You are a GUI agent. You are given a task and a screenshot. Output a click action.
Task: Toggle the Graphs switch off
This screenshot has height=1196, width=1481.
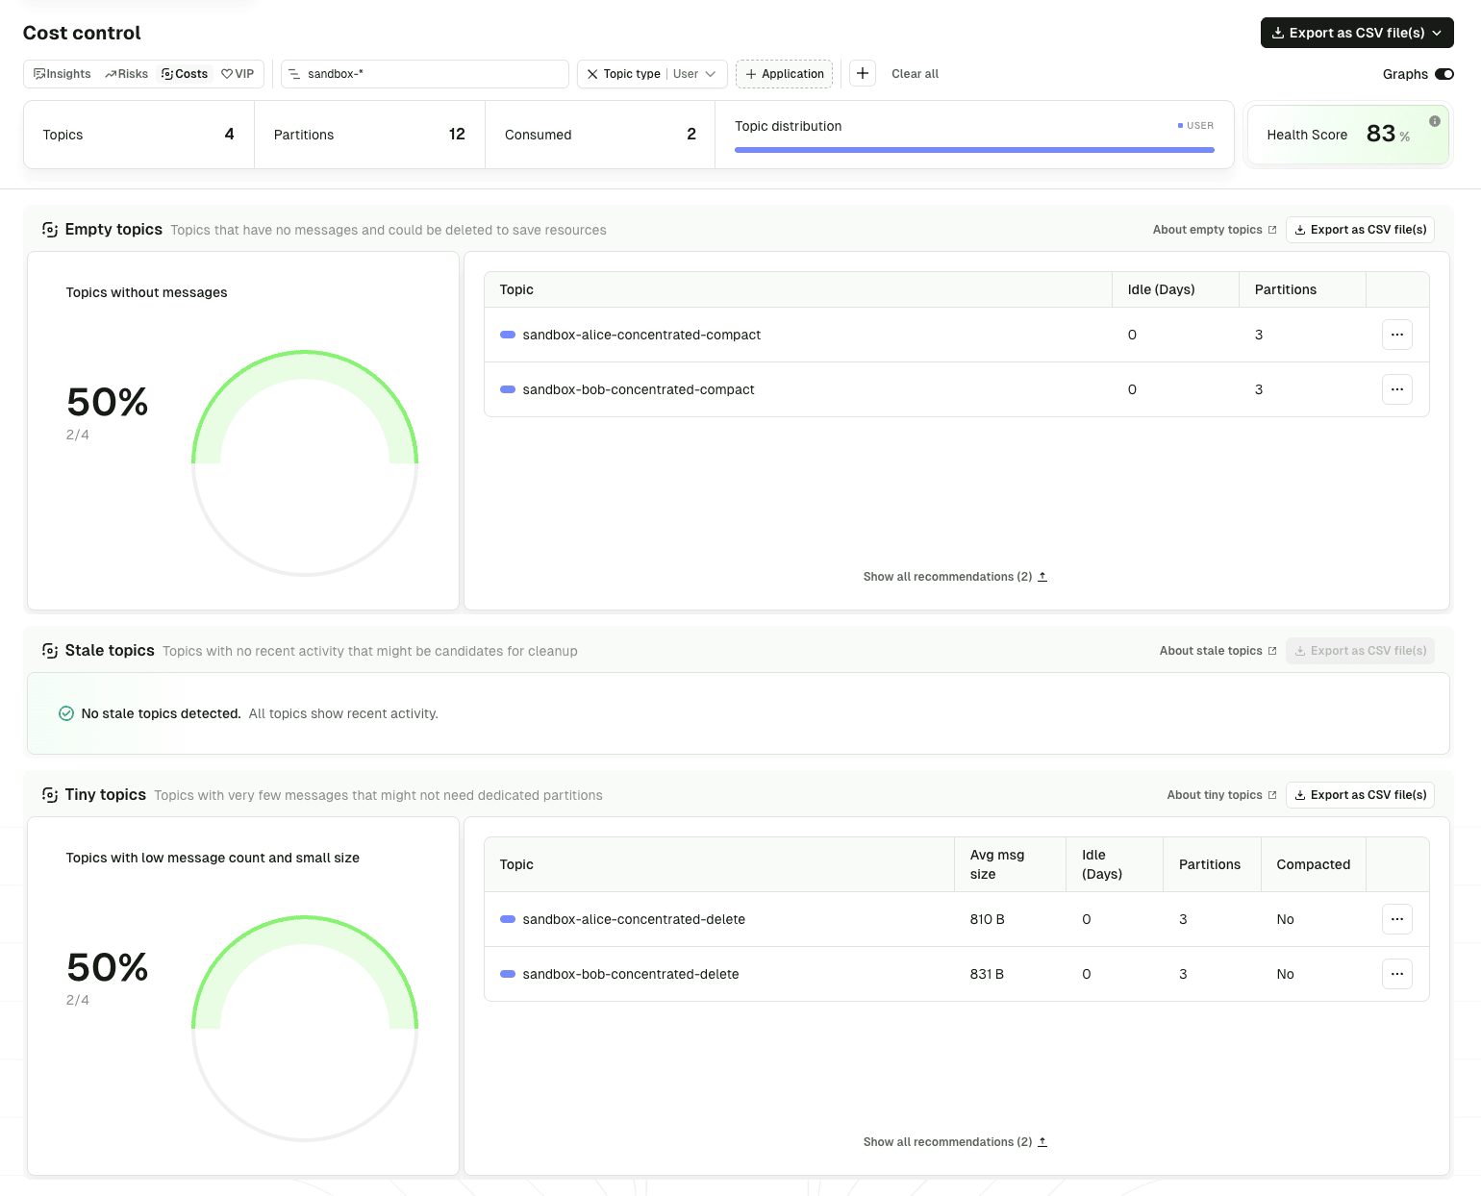pyautogui.click(x=1445, y=73)
